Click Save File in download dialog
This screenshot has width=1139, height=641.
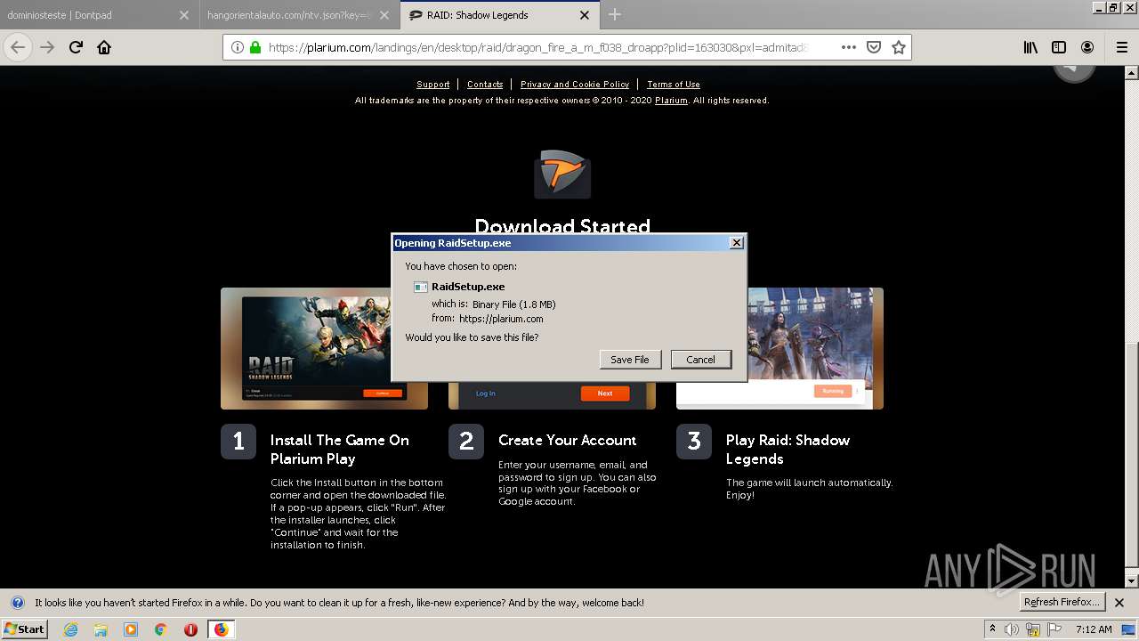pyautogui.click(x=630, y=360)
